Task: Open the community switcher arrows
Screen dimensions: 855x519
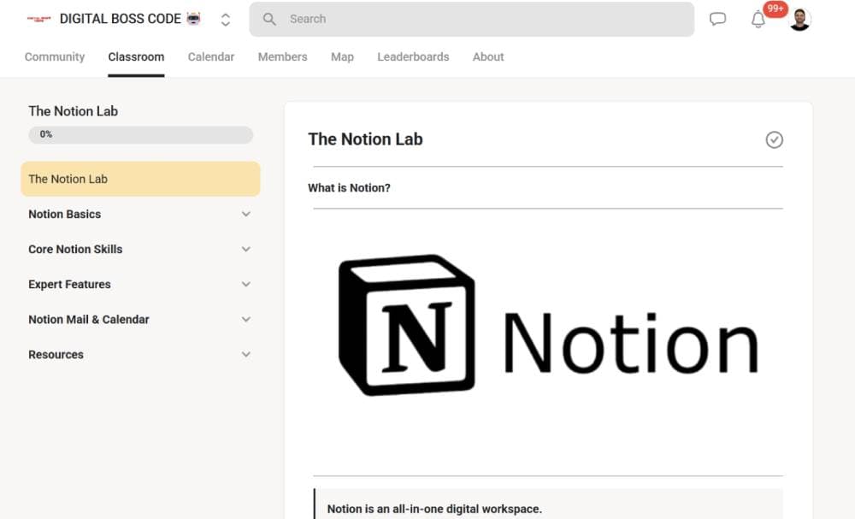Action: pos(225,20)
